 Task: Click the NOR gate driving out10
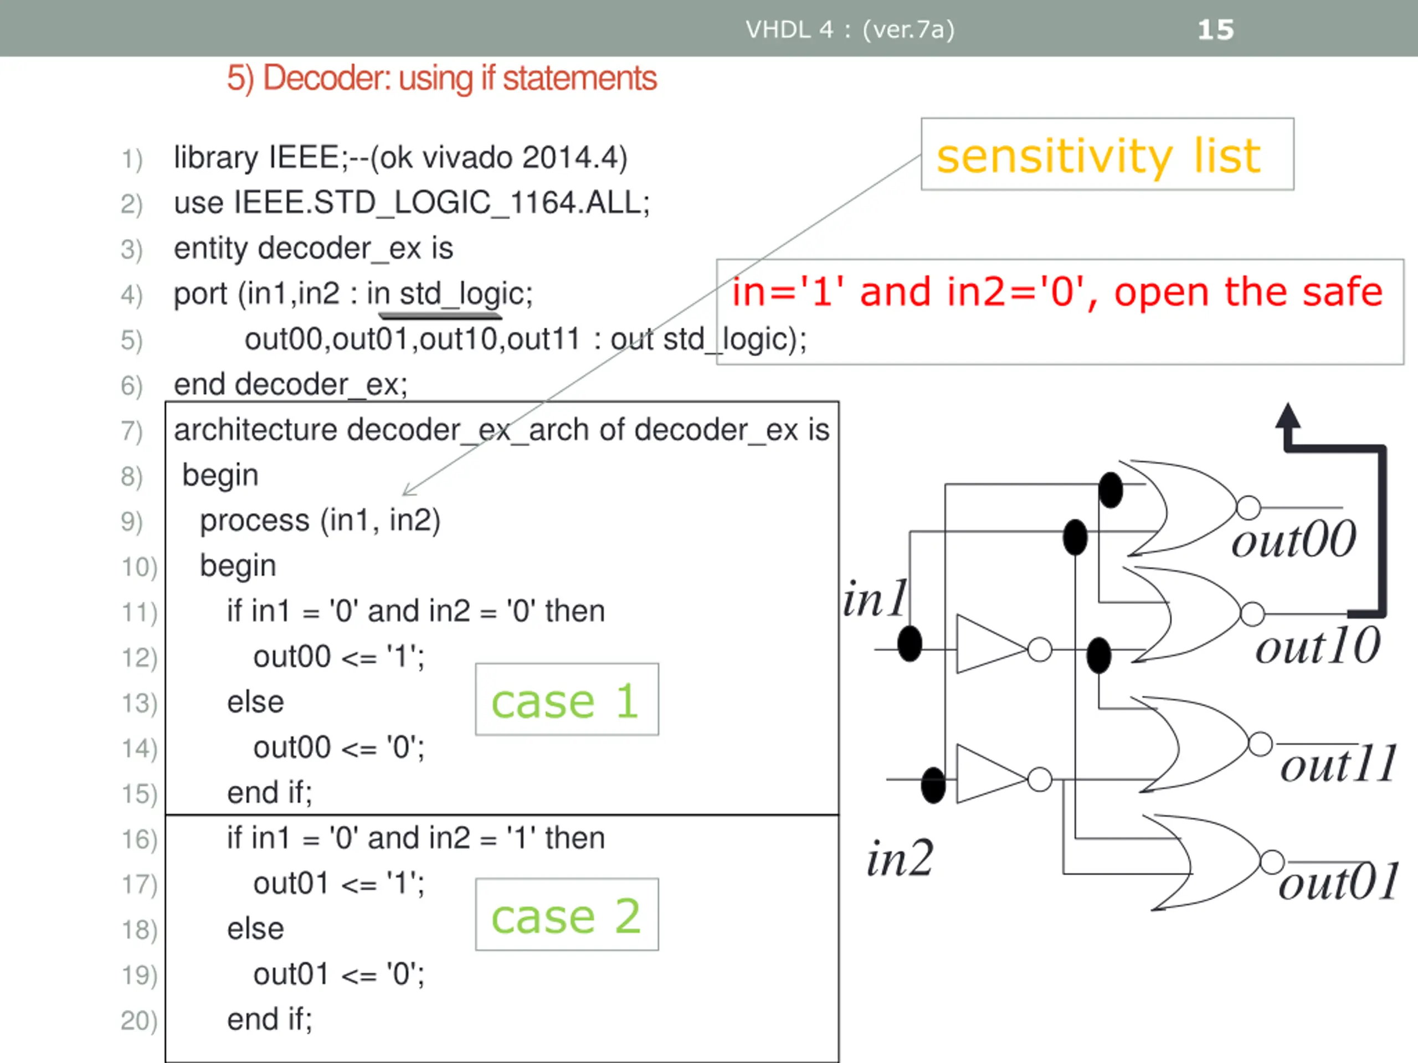coord(1193,614)
